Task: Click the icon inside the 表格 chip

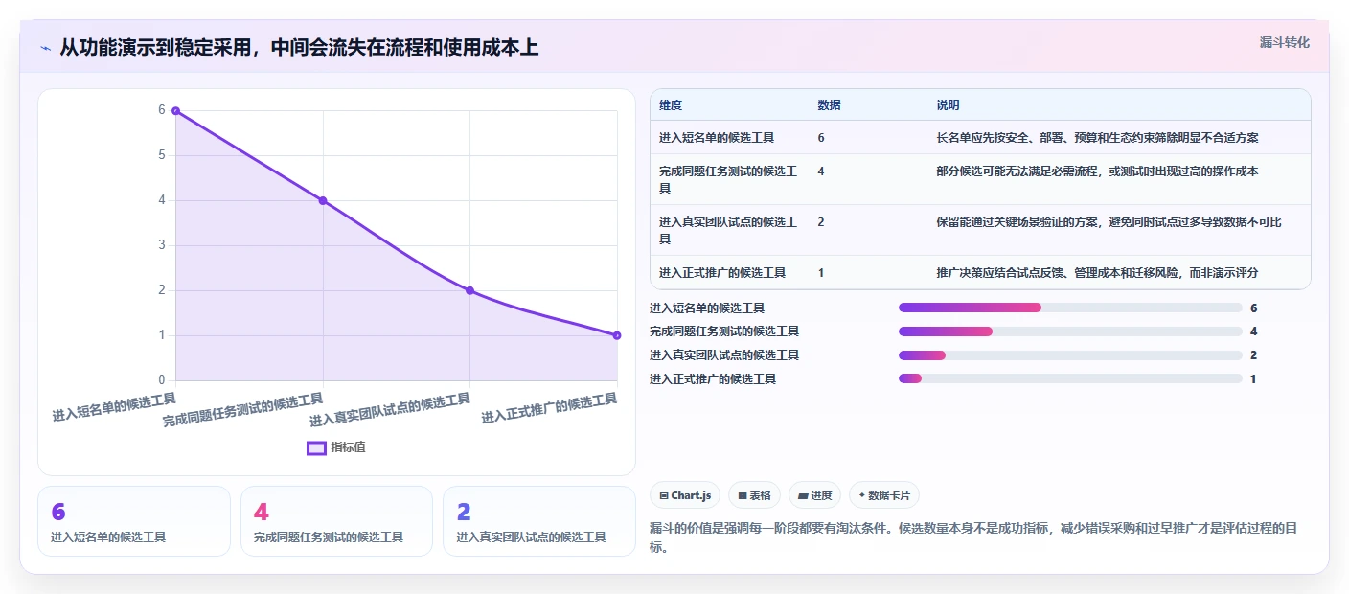Action: point(742,495)
